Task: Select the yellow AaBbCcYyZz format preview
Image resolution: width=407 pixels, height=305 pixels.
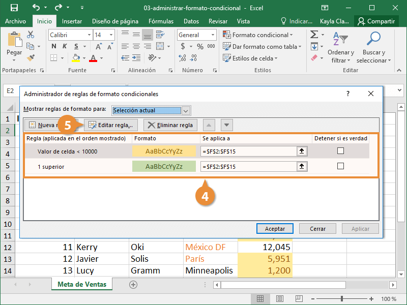Action: pos(164,151)
